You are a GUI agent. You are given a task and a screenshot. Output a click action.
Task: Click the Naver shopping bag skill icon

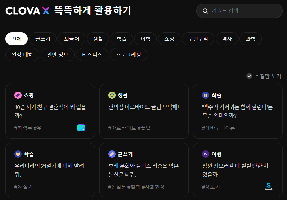[x=81, y=127]
